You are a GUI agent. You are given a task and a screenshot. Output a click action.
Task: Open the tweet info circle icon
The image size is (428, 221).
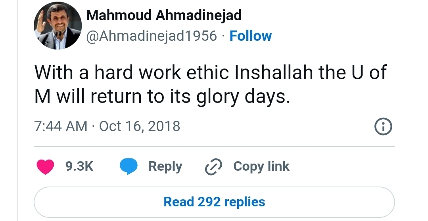pyautogui.click(x=383, y=127)
